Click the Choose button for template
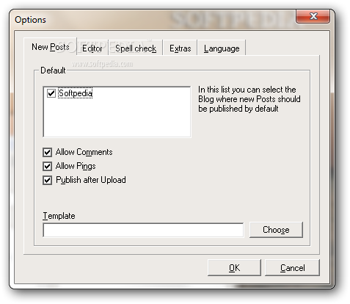This screenshot has height=304, width=350. [x=276, y=230]
